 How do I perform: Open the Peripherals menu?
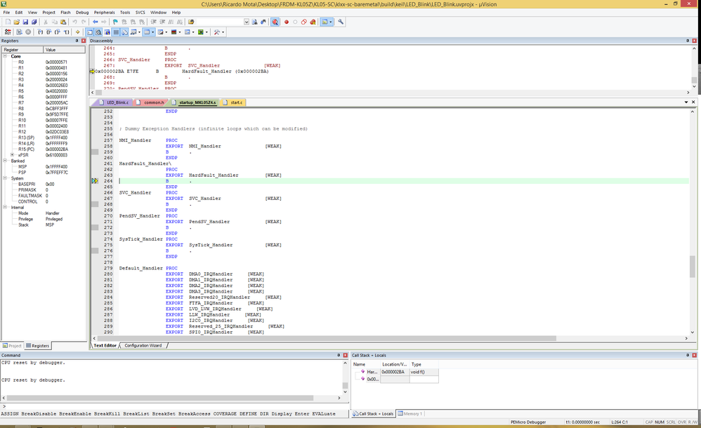104,13
